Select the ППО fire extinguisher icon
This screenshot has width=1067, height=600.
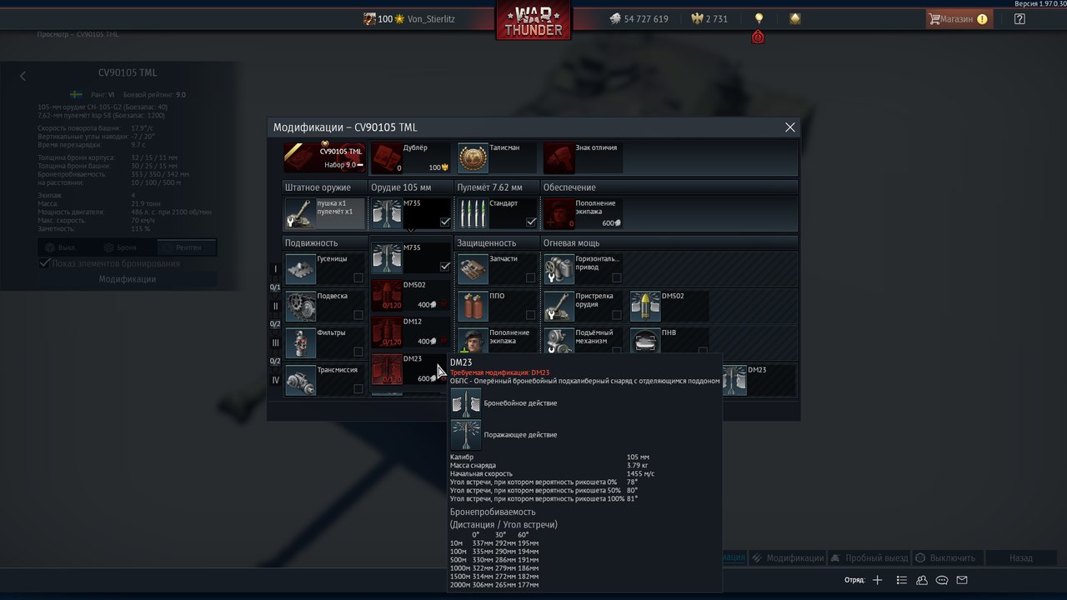(473, 306)
